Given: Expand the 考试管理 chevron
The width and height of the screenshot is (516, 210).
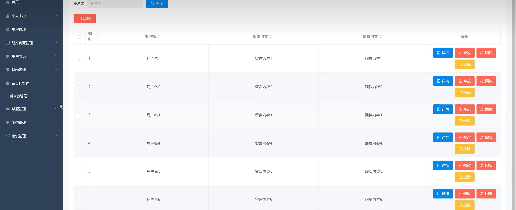Looking at the screenshot, I should click(x=56, y=135).
